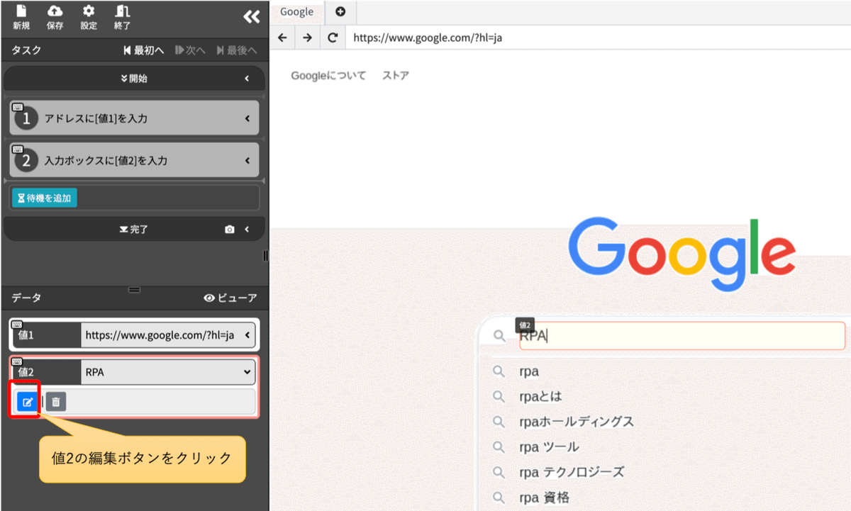The width and height of the screenshot is (851, 511).
Task: Switch to the Google browser tab
Action: pyautogui.click(x=296, y=11)
